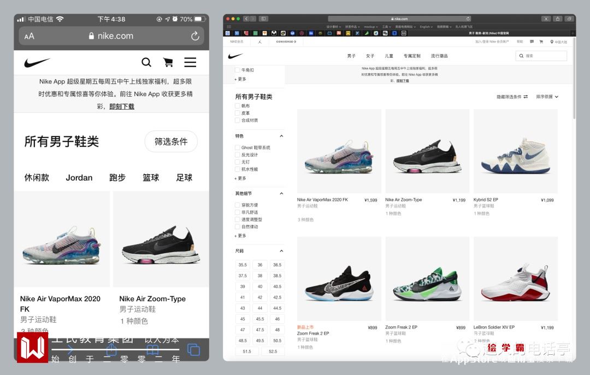Image resolution: width=590 pixels, height=375 pixels.
Task: Open the hamburger menu on the mobile Nike page
Action: [x=190, y=62]
